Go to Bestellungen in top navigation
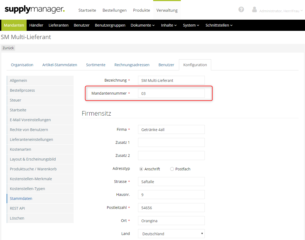This screenshot has width=305, height=240. pyautogui.click(x=114, y=10)
